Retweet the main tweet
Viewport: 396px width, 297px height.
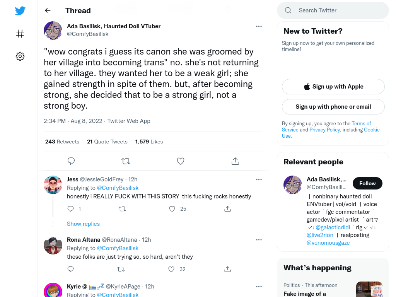[126, 161]
